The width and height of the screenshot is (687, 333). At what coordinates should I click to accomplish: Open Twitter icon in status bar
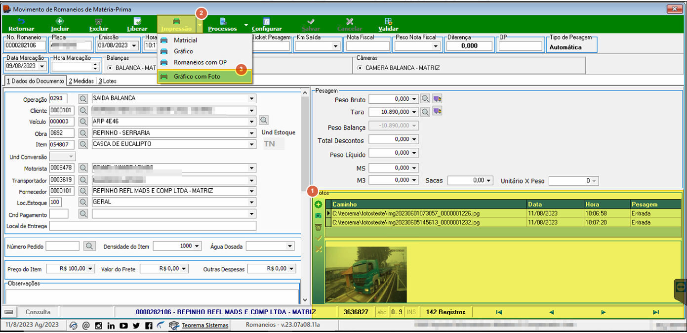(136, 326)
